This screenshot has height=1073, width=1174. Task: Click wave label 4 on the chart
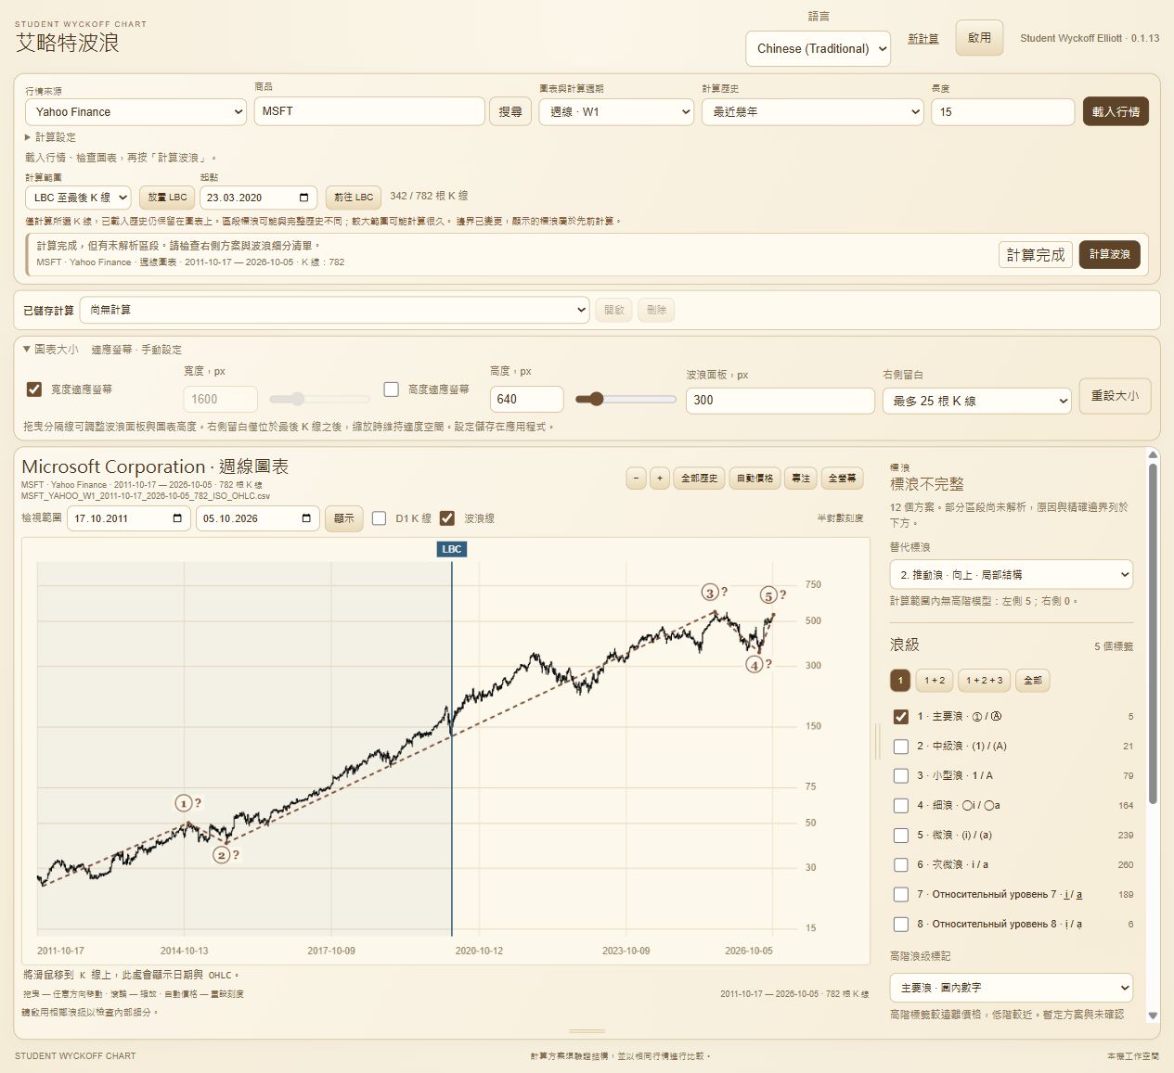(755, 664)
